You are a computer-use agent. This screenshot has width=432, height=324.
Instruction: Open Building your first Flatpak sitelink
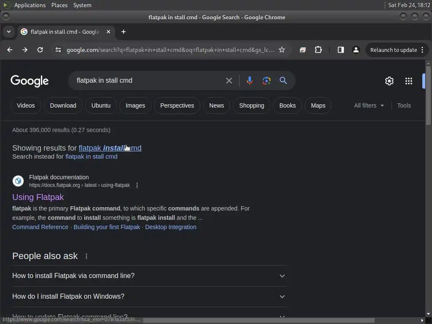(x=107, y=227)
